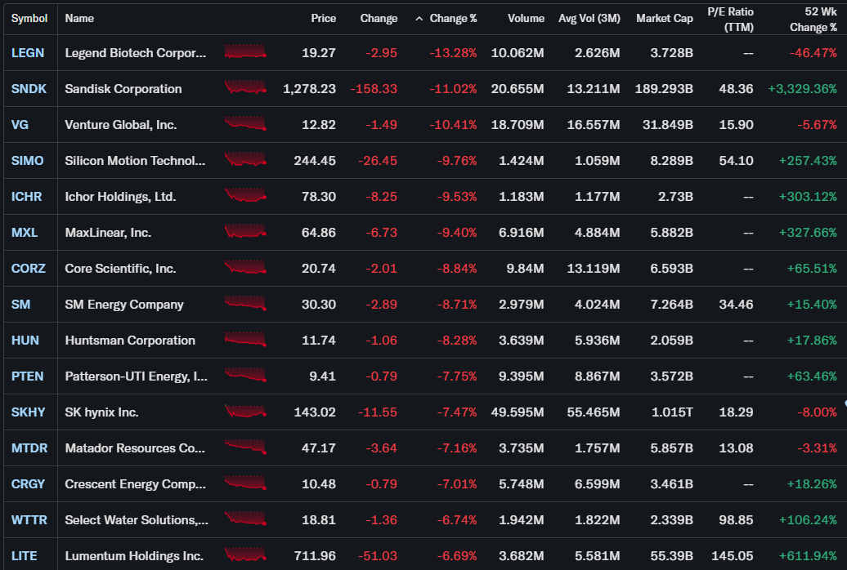Select the Silicon Motion Technol... name
This screenshot has height=570, width=847.
point(135,160)
